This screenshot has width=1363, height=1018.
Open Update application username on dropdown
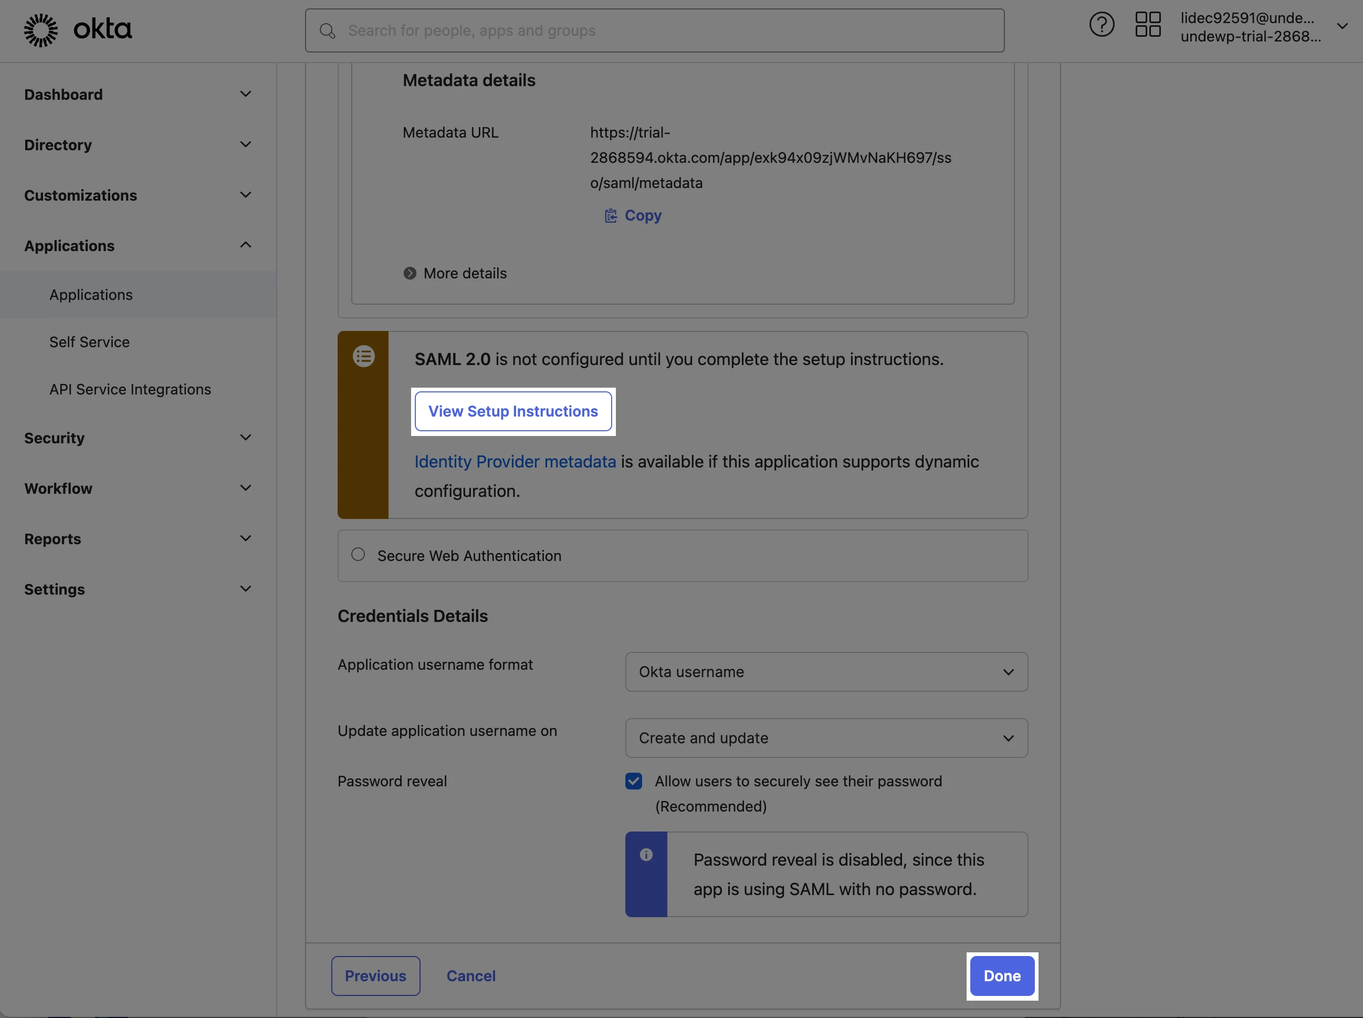point(826,737)
